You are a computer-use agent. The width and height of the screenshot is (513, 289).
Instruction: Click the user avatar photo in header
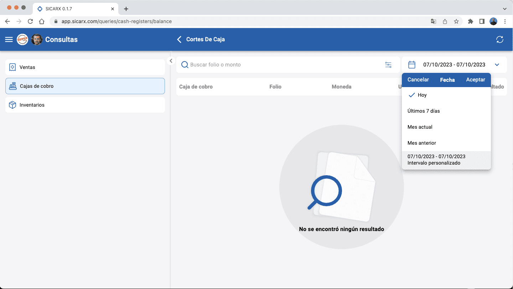pyautogui.click(x=37, y=39)
